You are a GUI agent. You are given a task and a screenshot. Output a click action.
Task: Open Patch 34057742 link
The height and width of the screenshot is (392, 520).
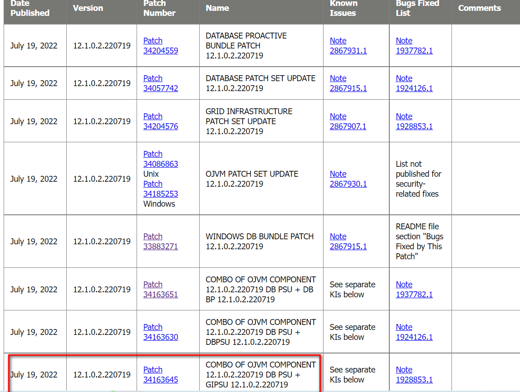(x=161, y=83)
